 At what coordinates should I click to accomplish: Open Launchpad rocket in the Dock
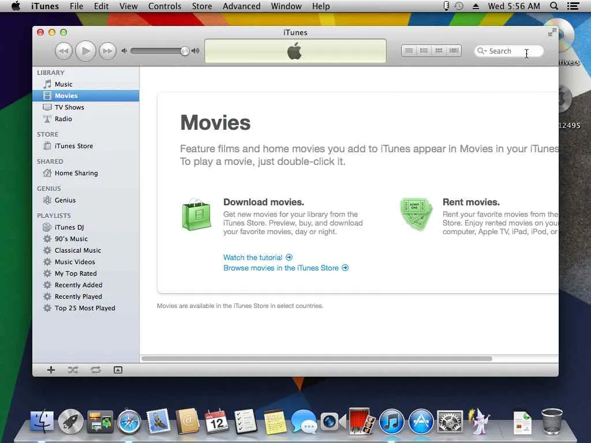70,421
